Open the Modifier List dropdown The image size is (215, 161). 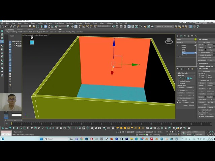(x=186, y=43)
